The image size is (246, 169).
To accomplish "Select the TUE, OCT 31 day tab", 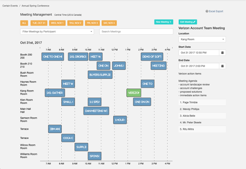I will pyautogui.click(x=39, y=23).
